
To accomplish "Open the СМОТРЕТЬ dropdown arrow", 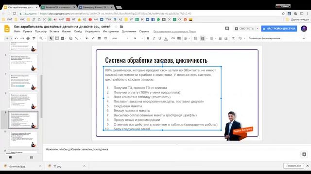I will click(258, 29).
